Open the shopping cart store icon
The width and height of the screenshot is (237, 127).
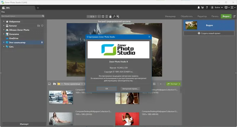[x=202, y=7]
